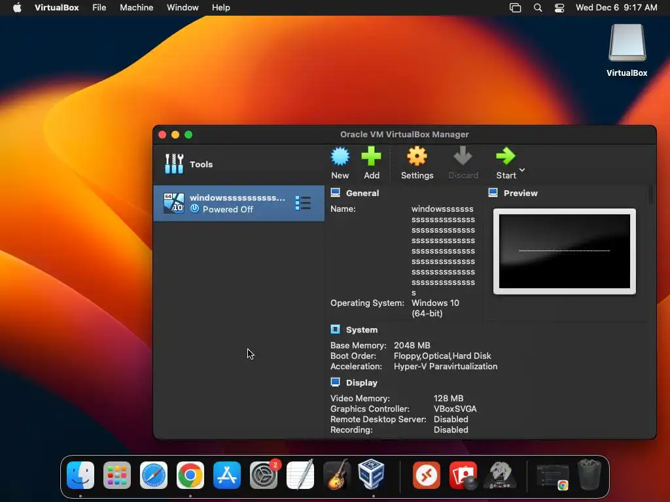Open the Help menu
This screenshot has height=502, width=670.
pos(221,8)
